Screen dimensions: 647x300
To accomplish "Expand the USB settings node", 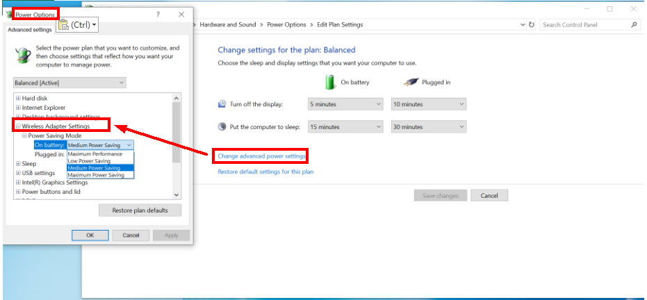I will 18,173.
